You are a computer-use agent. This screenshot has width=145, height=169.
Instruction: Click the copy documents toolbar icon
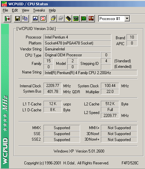(25, 18)
